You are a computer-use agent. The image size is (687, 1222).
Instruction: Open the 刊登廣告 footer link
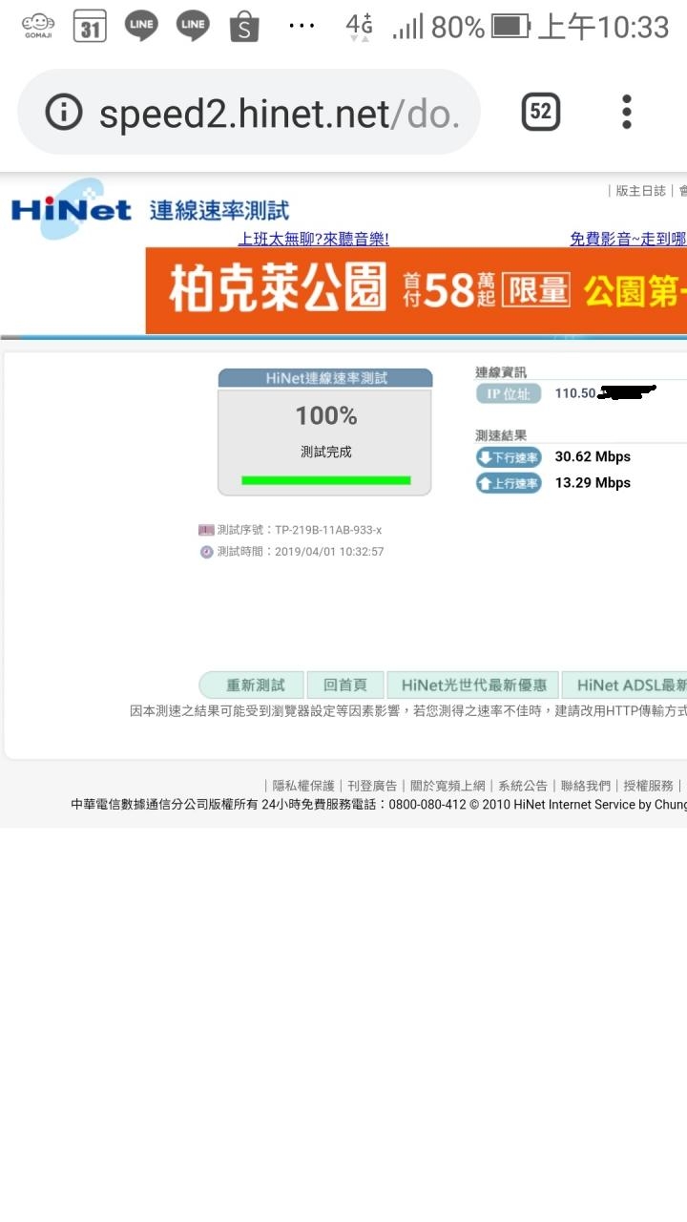pyautogui.click(x=372, y=786)
